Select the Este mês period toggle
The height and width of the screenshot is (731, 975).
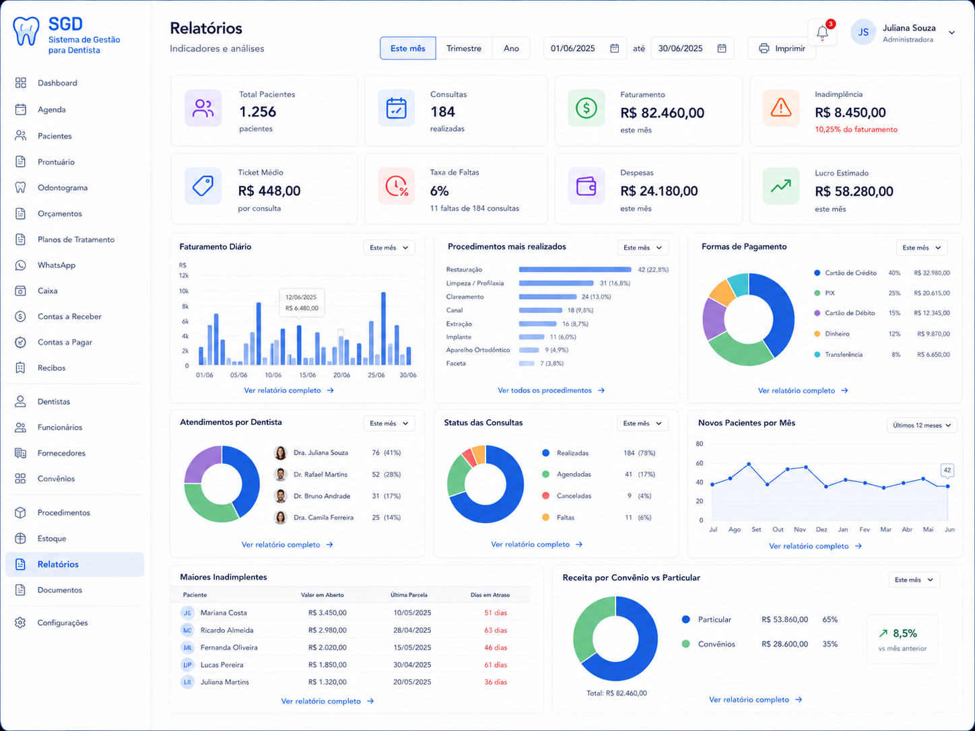tap(408, 48)
